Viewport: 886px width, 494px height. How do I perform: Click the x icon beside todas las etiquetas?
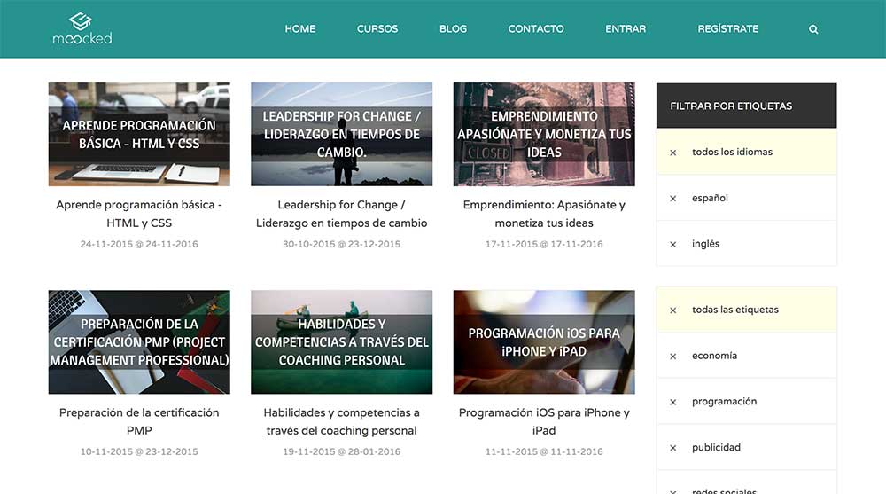point(673,310)
